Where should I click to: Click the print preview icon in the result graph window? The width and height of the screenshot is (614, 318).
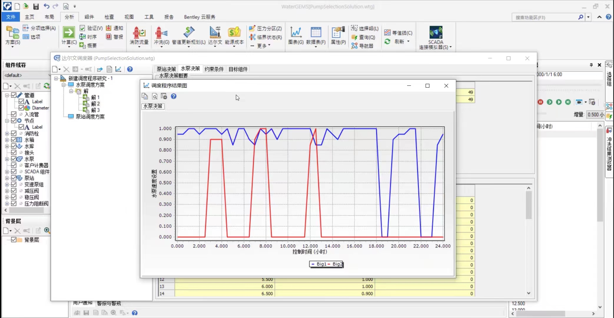[x=155, y=96]
